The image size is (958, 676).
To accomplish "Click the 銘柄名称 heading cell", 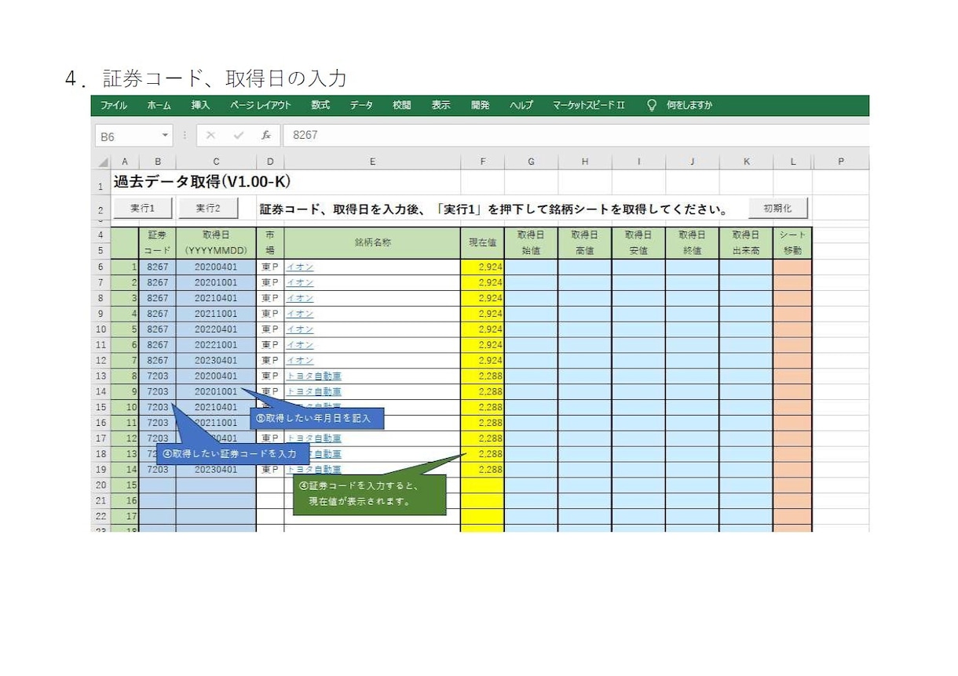I will point(372,243).
